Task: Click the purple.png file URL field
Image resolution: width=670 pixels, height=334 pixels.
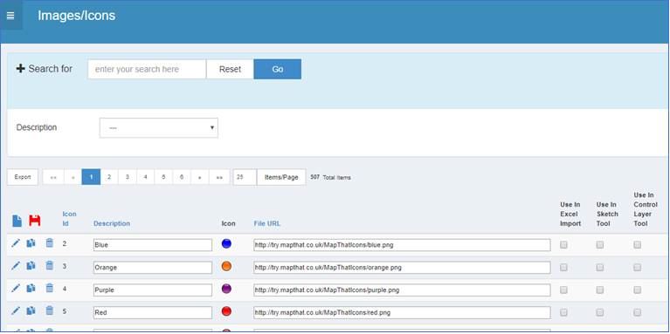Action: [x=402, y=290]
